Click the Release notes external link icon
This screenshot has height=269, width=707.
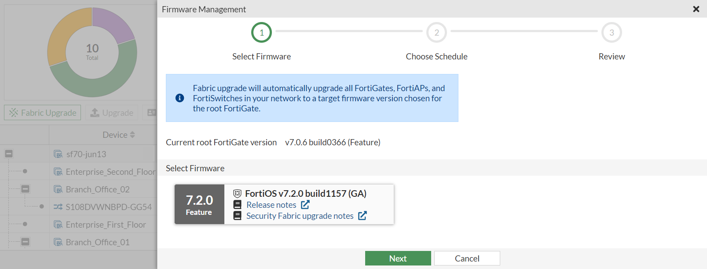[305, 205]
